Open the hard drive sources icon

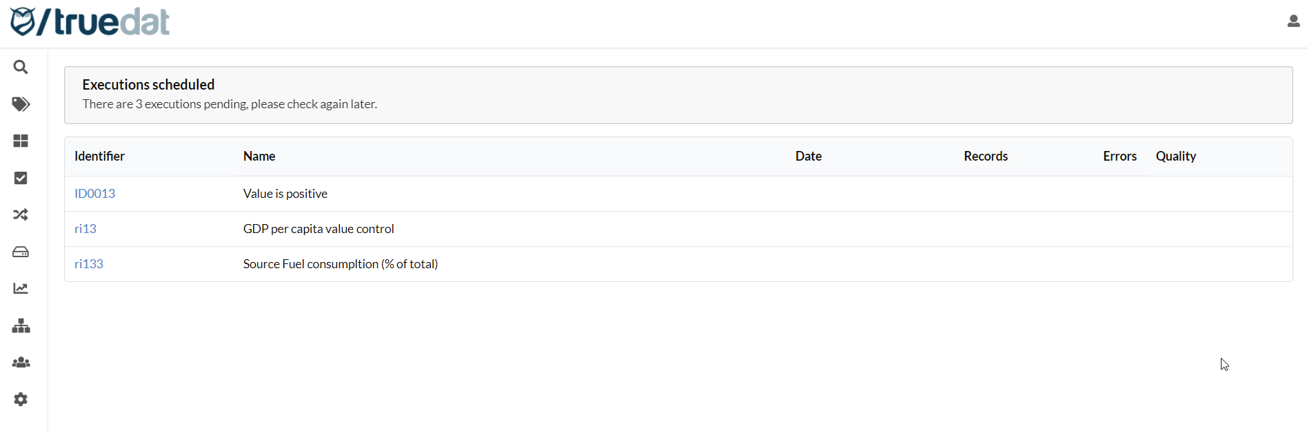coord(21,252)
